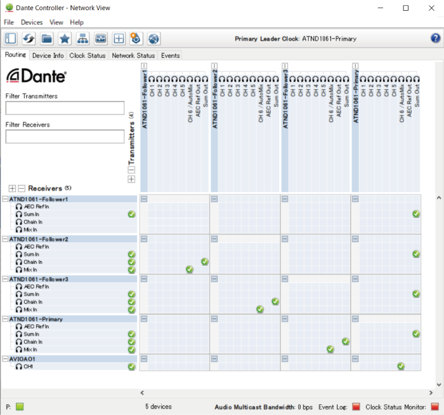Click in the Filter Transmitters field
Viewport: 444px width, 415px height.
[65, 108]
